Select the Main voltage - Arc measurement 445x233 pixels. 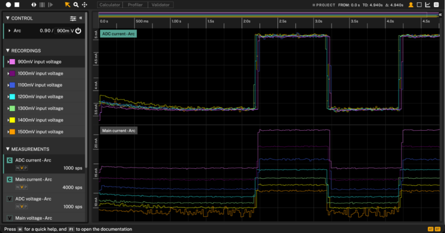[x=44, y=218]
